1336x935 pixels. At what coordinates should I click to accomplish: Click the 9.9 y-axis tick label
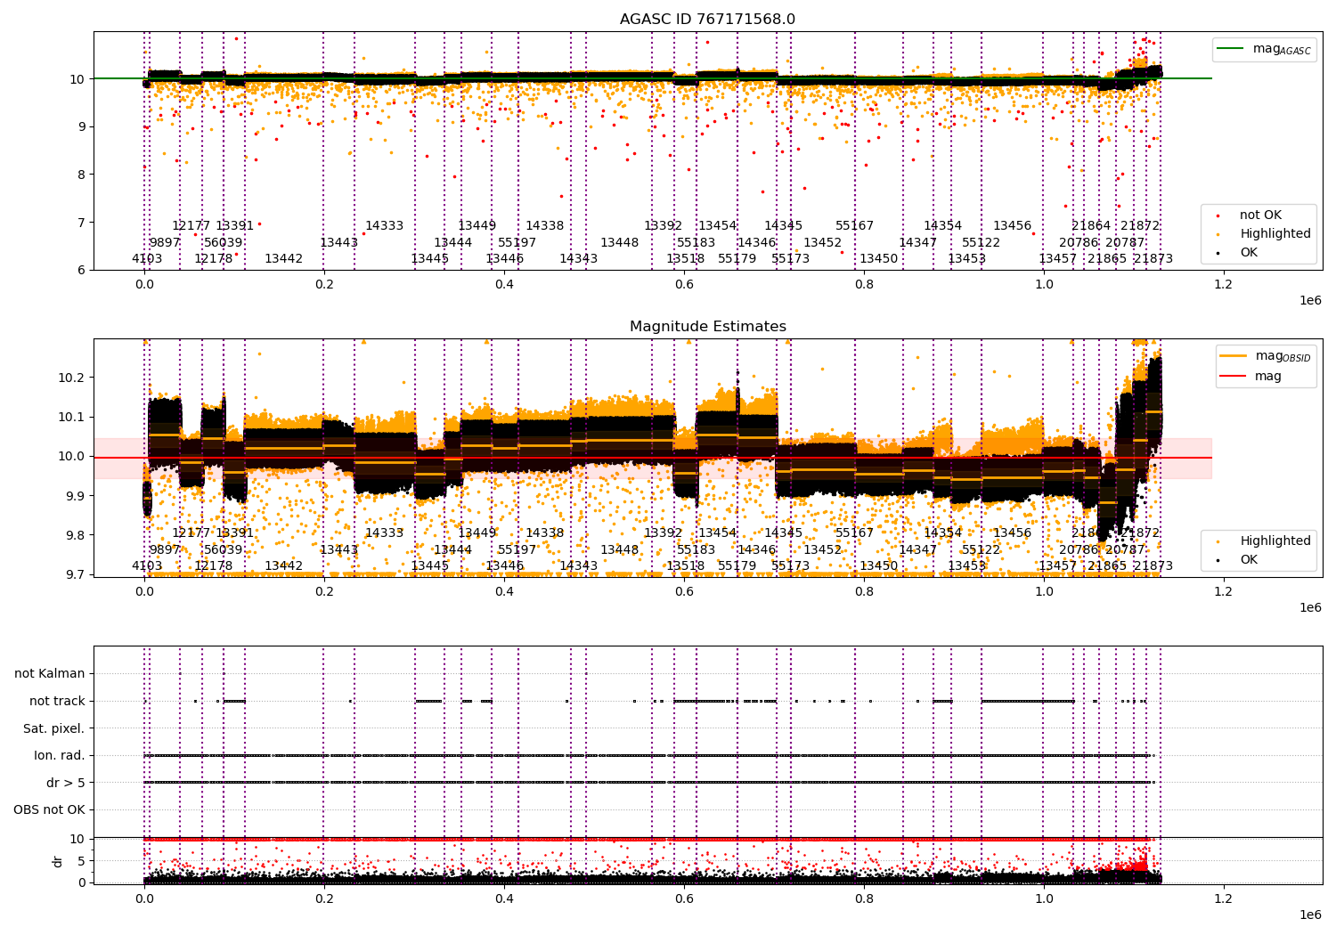point(75,496)
